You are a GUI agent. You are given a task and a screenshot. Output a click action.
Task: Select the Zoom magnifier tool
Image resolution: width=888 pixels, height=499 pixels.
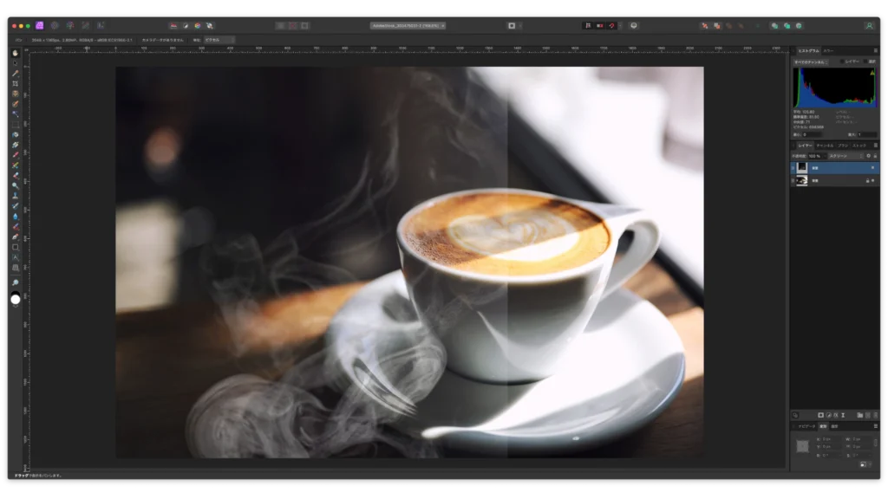(16, 282)
